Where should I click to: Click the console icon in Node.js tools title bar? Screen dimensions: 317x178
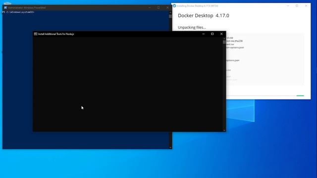click(x=36, y=34)
